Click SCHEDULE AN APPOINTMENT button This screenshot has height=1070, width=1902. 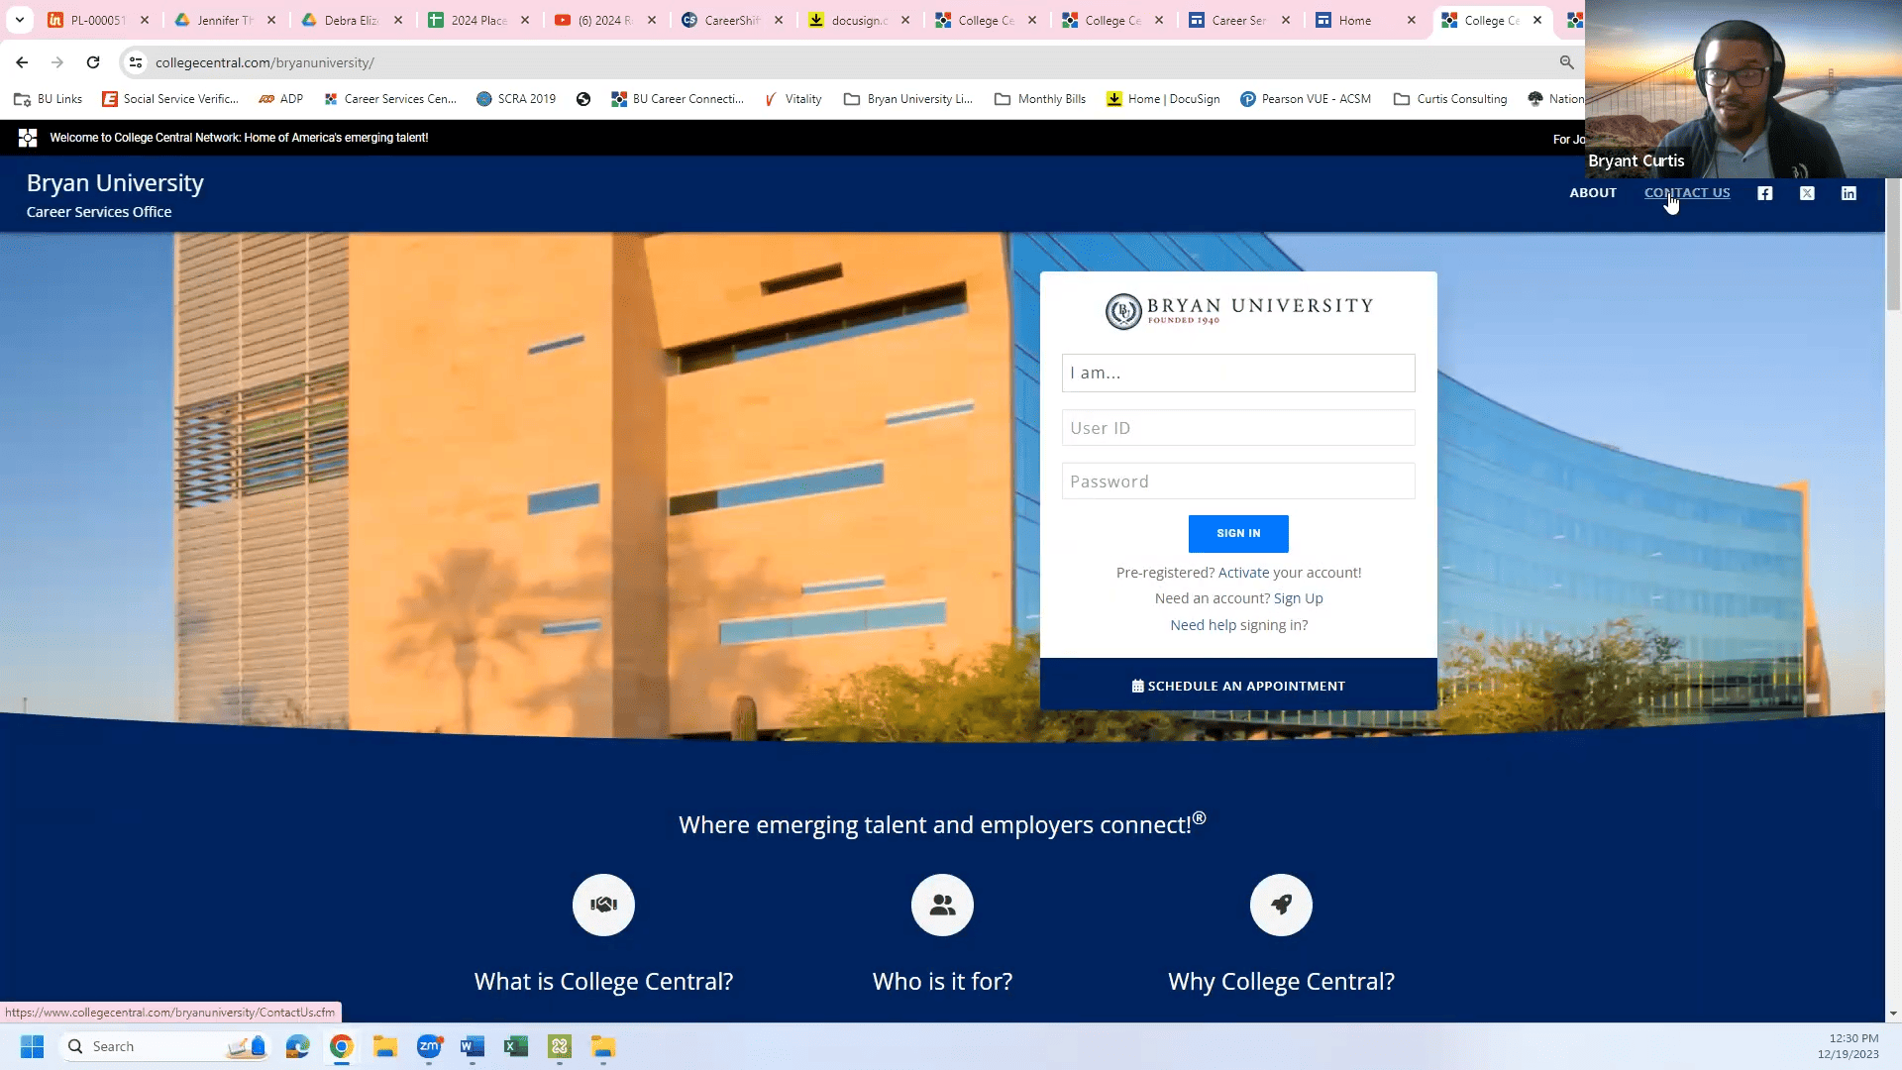(x=1238, y=686)
